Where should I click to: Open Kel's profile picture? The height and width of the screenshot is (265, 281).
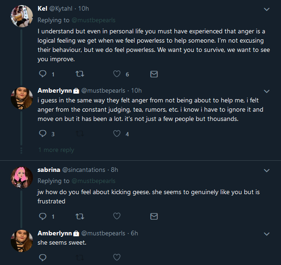point(22,16)
